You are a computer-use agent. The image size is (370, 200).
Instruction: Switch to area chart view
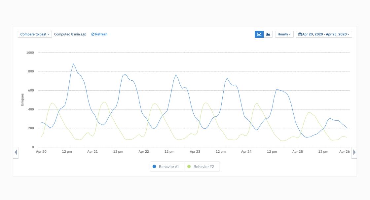tap(268, 34)
